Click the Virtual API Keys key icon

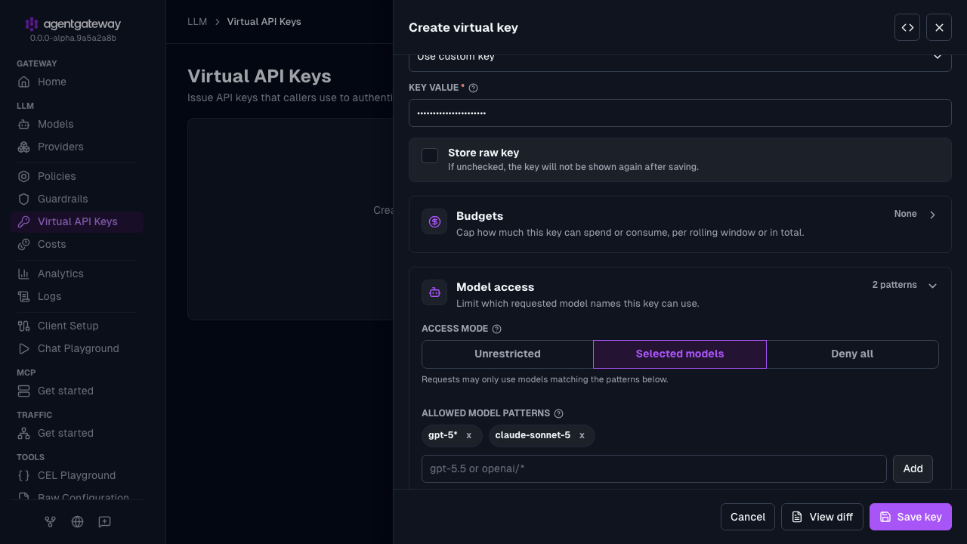pyautogui.click(x=24, y=221)
